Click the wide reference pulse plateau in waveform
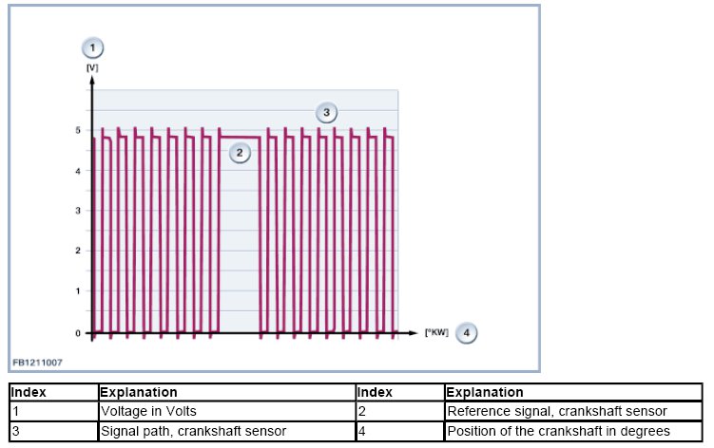 [240, 138]
